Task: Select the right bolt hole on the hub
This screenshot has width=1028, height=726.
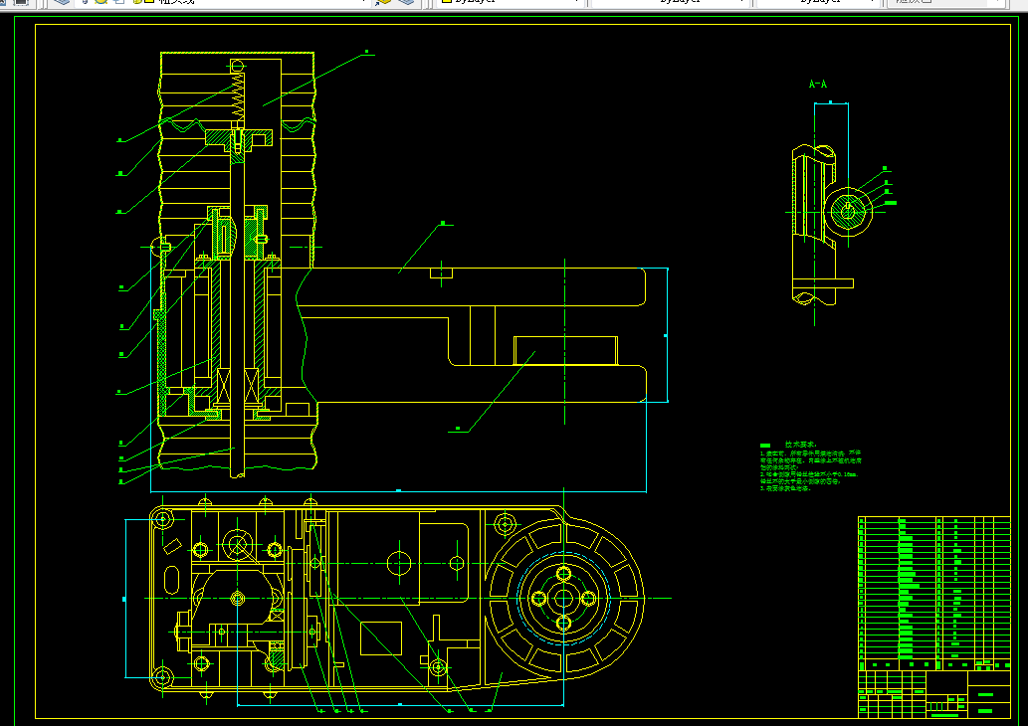Action: click(x=588, y=599)
